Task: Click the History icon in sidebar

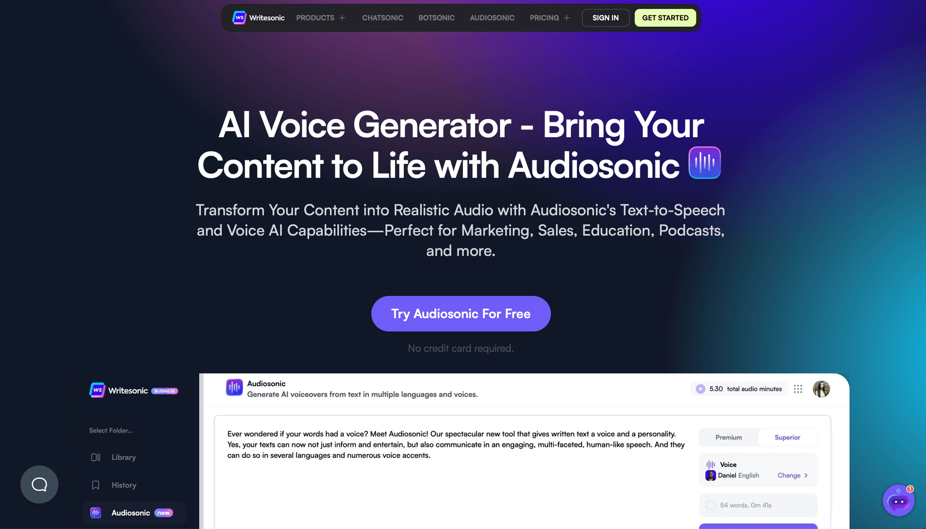Action: click(x=95, y=485)
